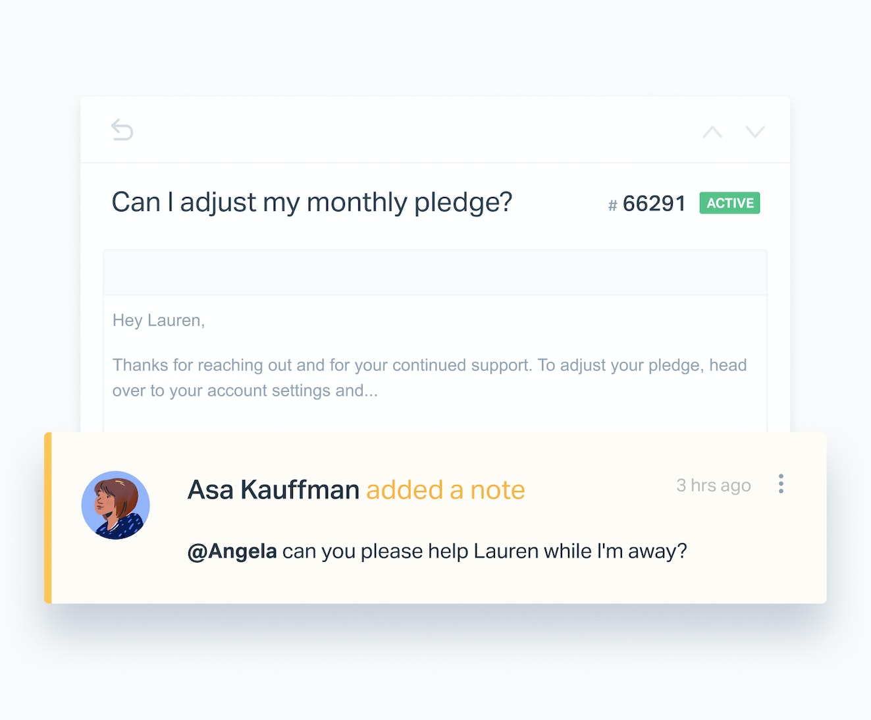Image resolution: width=871 pixels, height=720 pixels.
Task: Click the Asa Kauffman author name
Action: click(273, 490)
